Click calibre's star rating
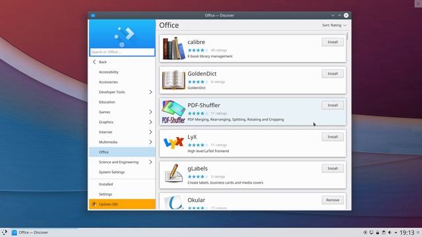This screenshot has height=237, width=422. click(198, 50)
